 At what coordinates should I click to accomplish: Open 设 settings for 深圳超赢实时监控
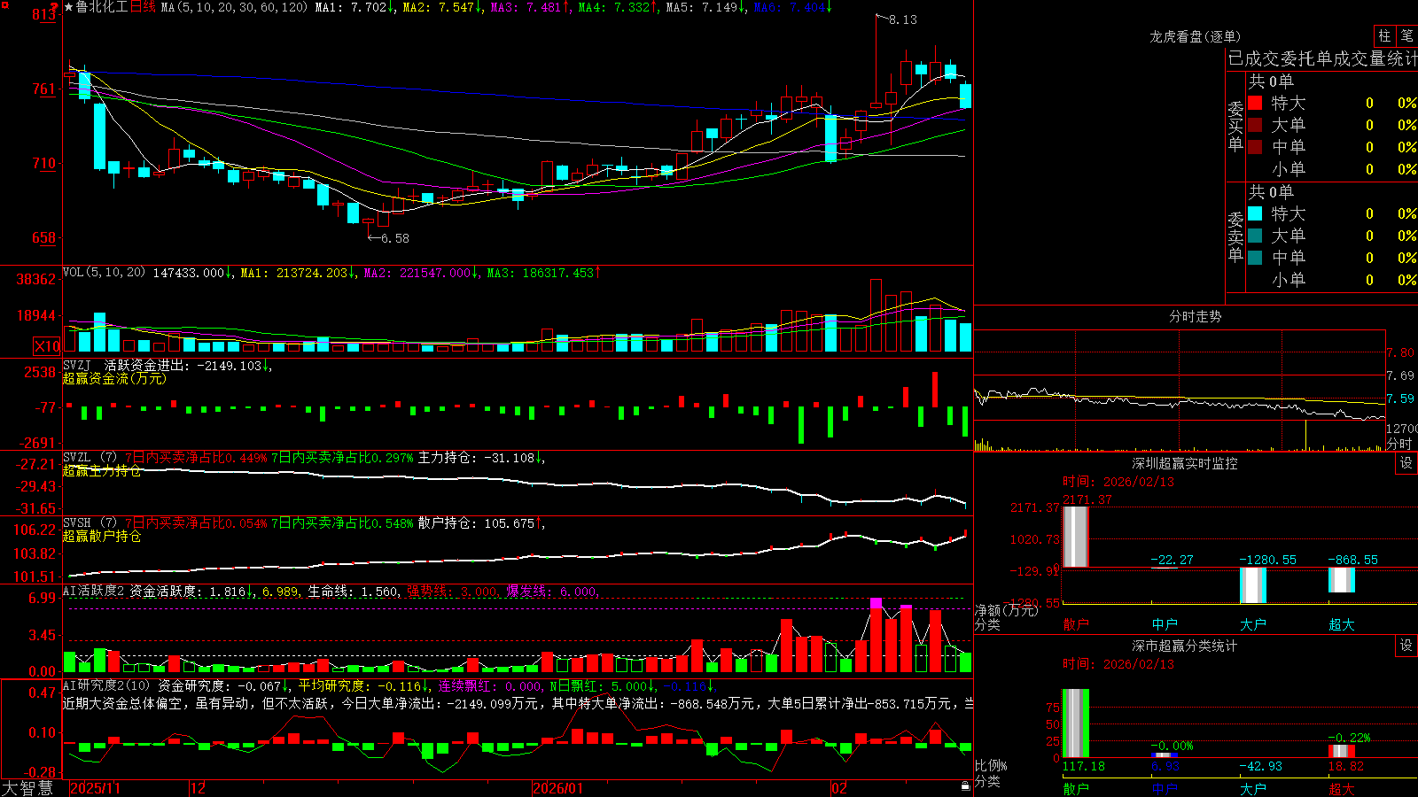click(x=1406, y=463)
